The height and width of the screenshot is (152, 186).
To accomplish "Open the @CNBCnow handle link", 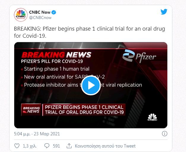I will pyautogui.click(x=40, y=18).
